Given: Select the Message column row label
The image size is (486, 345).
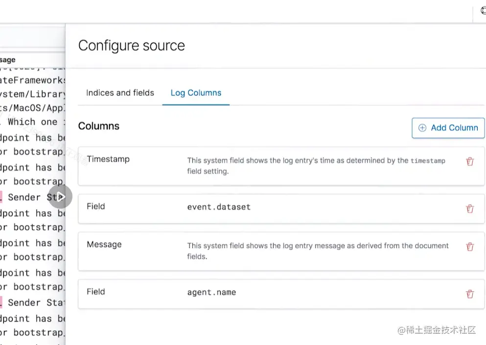Looking at the screenshot, I should click(104, 244).
